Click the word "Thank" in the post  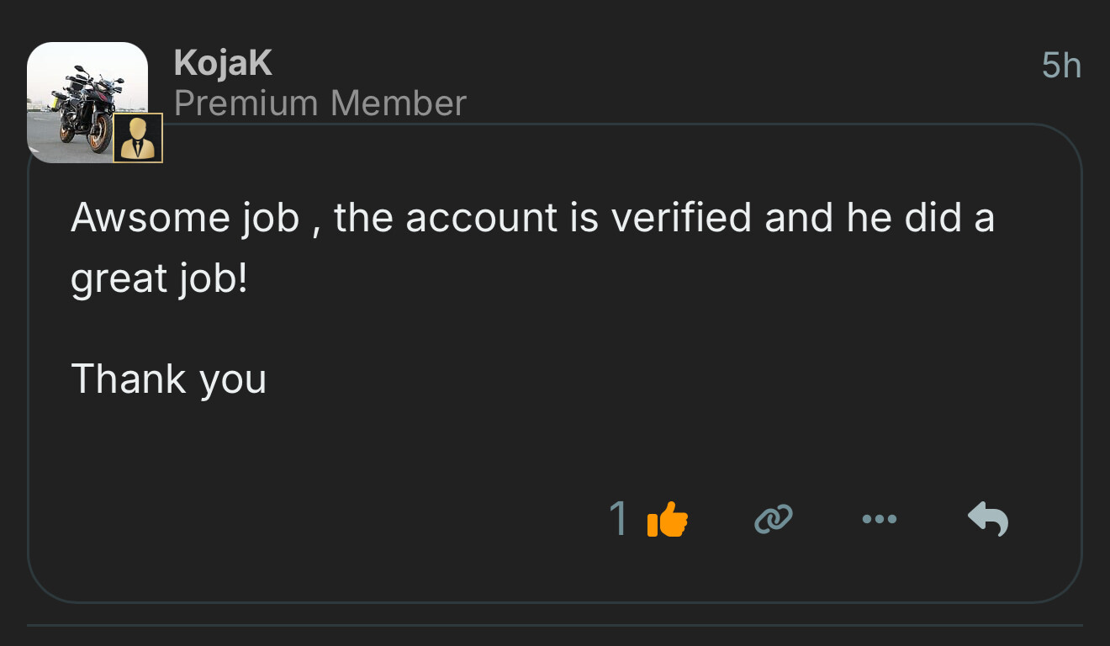(128, 379)
